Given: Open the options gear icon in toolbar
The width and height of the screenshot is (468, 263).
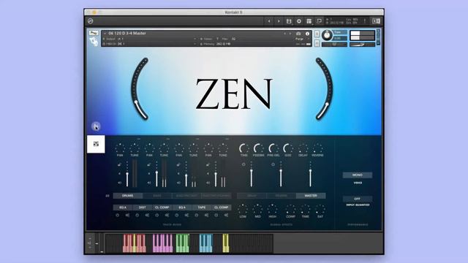Looking at the screenshot, I should coord(299,21).
